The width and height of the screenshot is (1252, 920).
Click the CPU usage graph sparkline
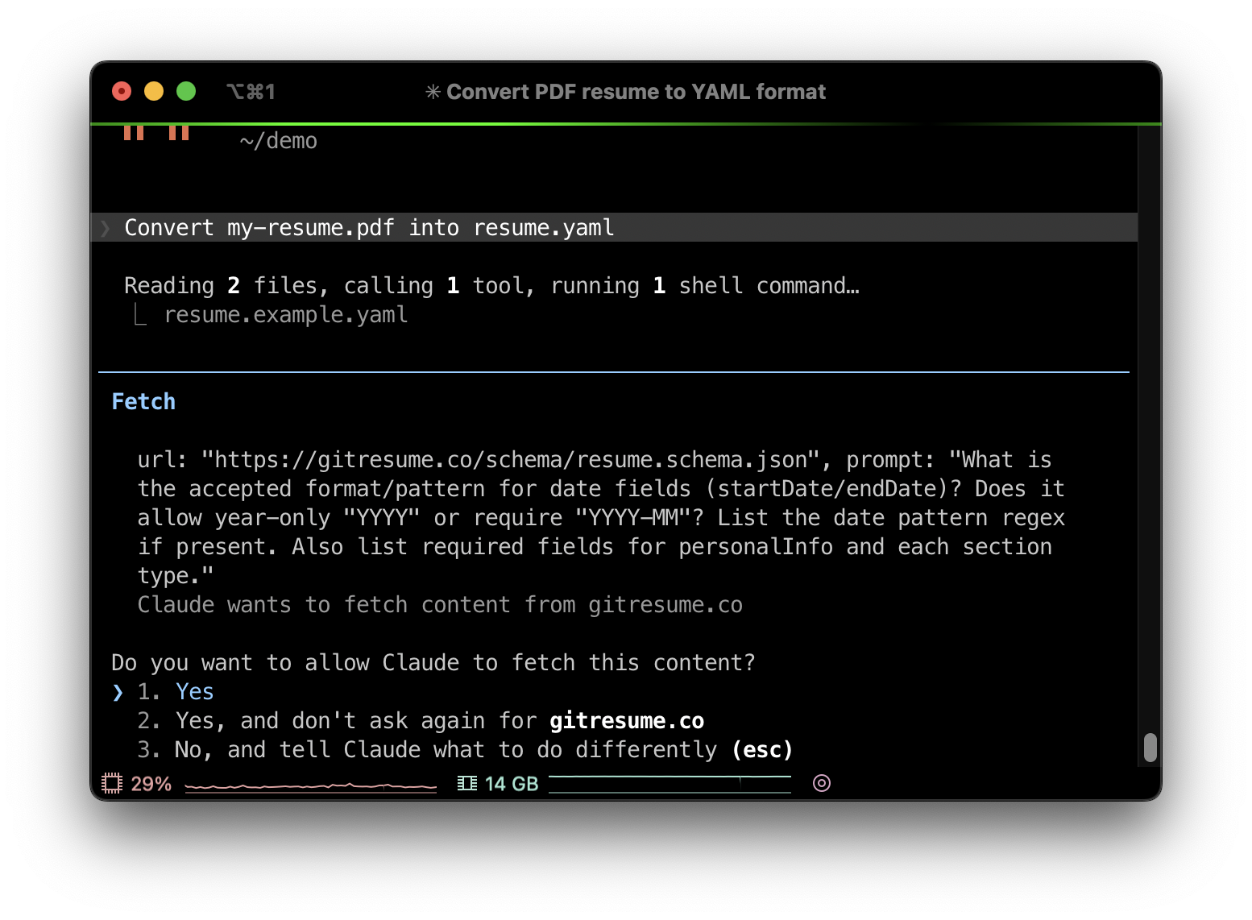tap(311, 785)
